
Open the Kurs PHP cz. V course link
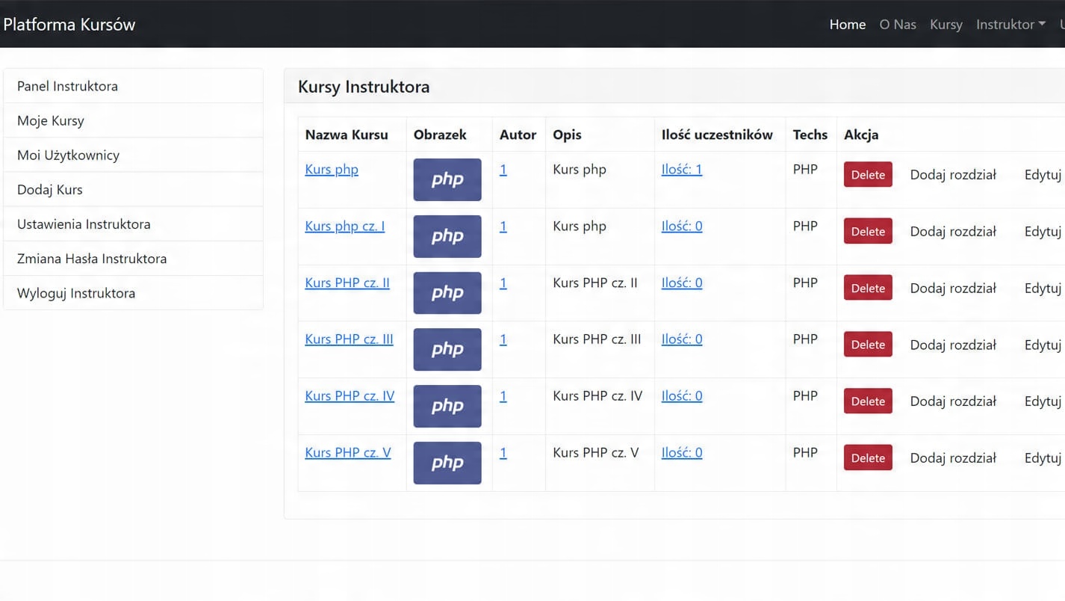[x=347, y=452]
